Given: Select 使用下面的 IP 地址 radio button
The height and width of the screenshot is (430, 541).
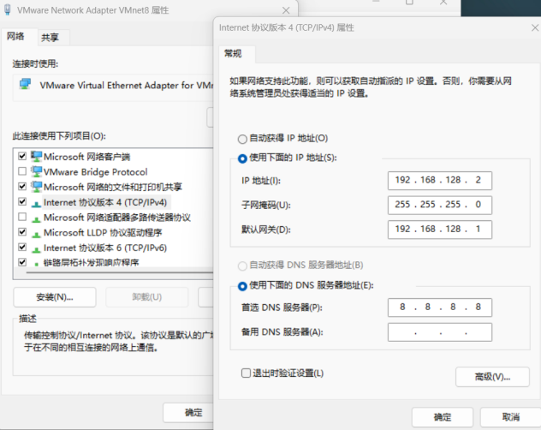Looking at the screenshot, I should point(242,158).
